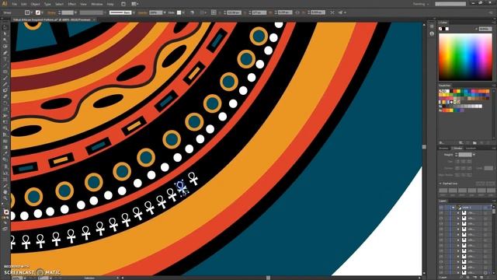Collapse the Layer 1 disclosure triangle

coord(454,208)
